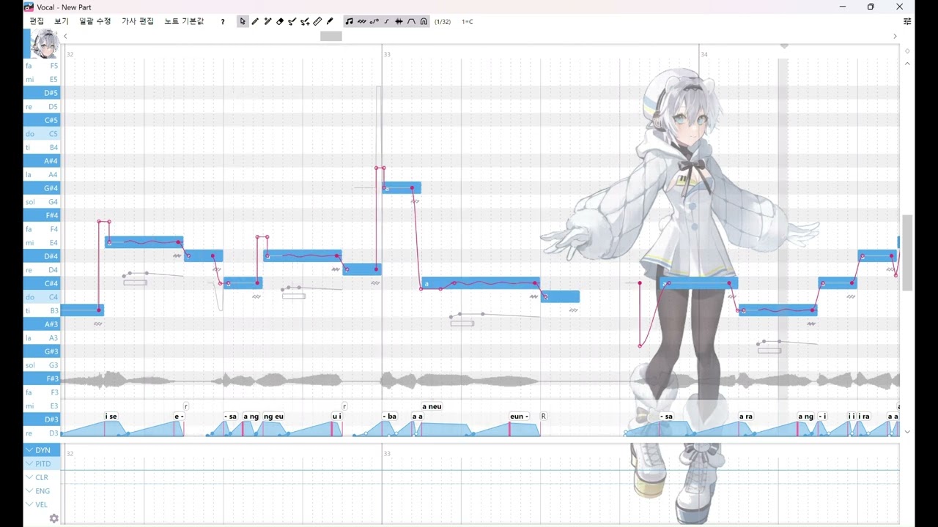Viewport: 938px width, 527px height.
Task: Toggle pitch curve display
Action: point(374,21)
